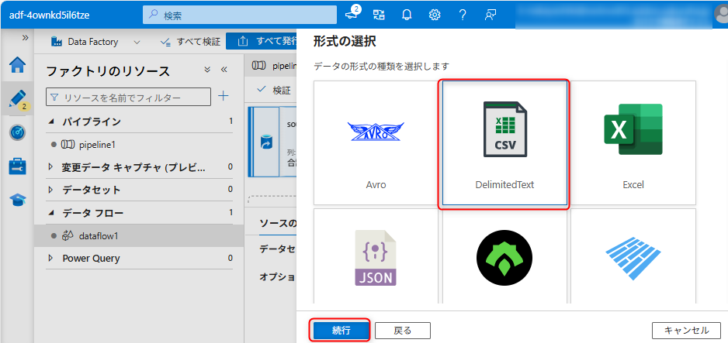The height and width of the screenshot is (343, 728).
Task: Click the 続行 continue button
Action: 341,331
